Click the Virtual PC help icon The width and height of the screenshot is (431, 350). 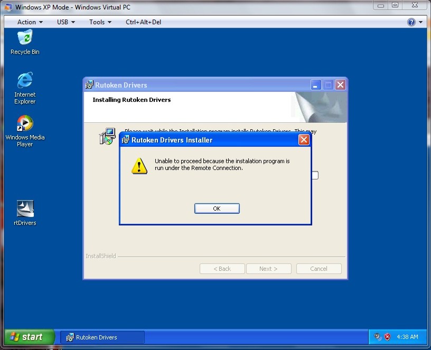tap(411, 22)
